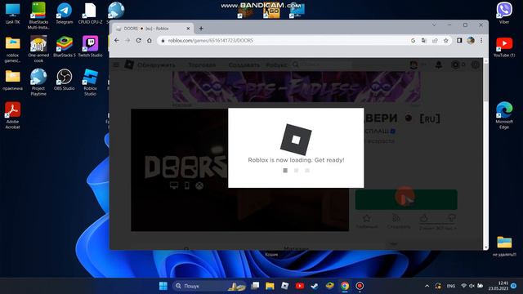
Task: Switch the ENG input language
Action: (450, 286)
